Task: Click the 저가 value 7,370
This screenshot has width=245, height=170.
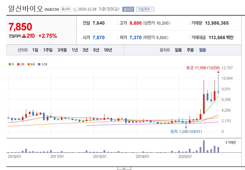Action: pyautogui.click(x=135, y=38)
